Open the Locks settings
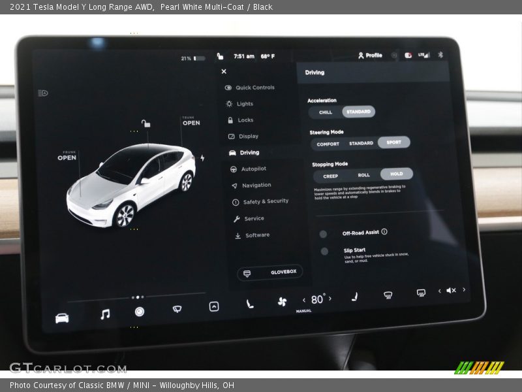Screen dimensions: 522x392 [x=241, y=120]
